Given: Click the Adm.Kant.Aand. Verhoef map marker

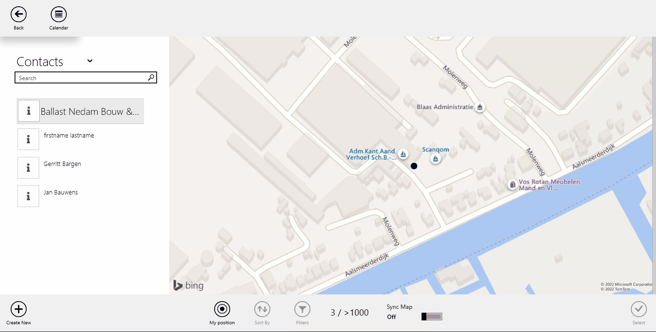Looking at the screenshot, I should click(403, 154).
